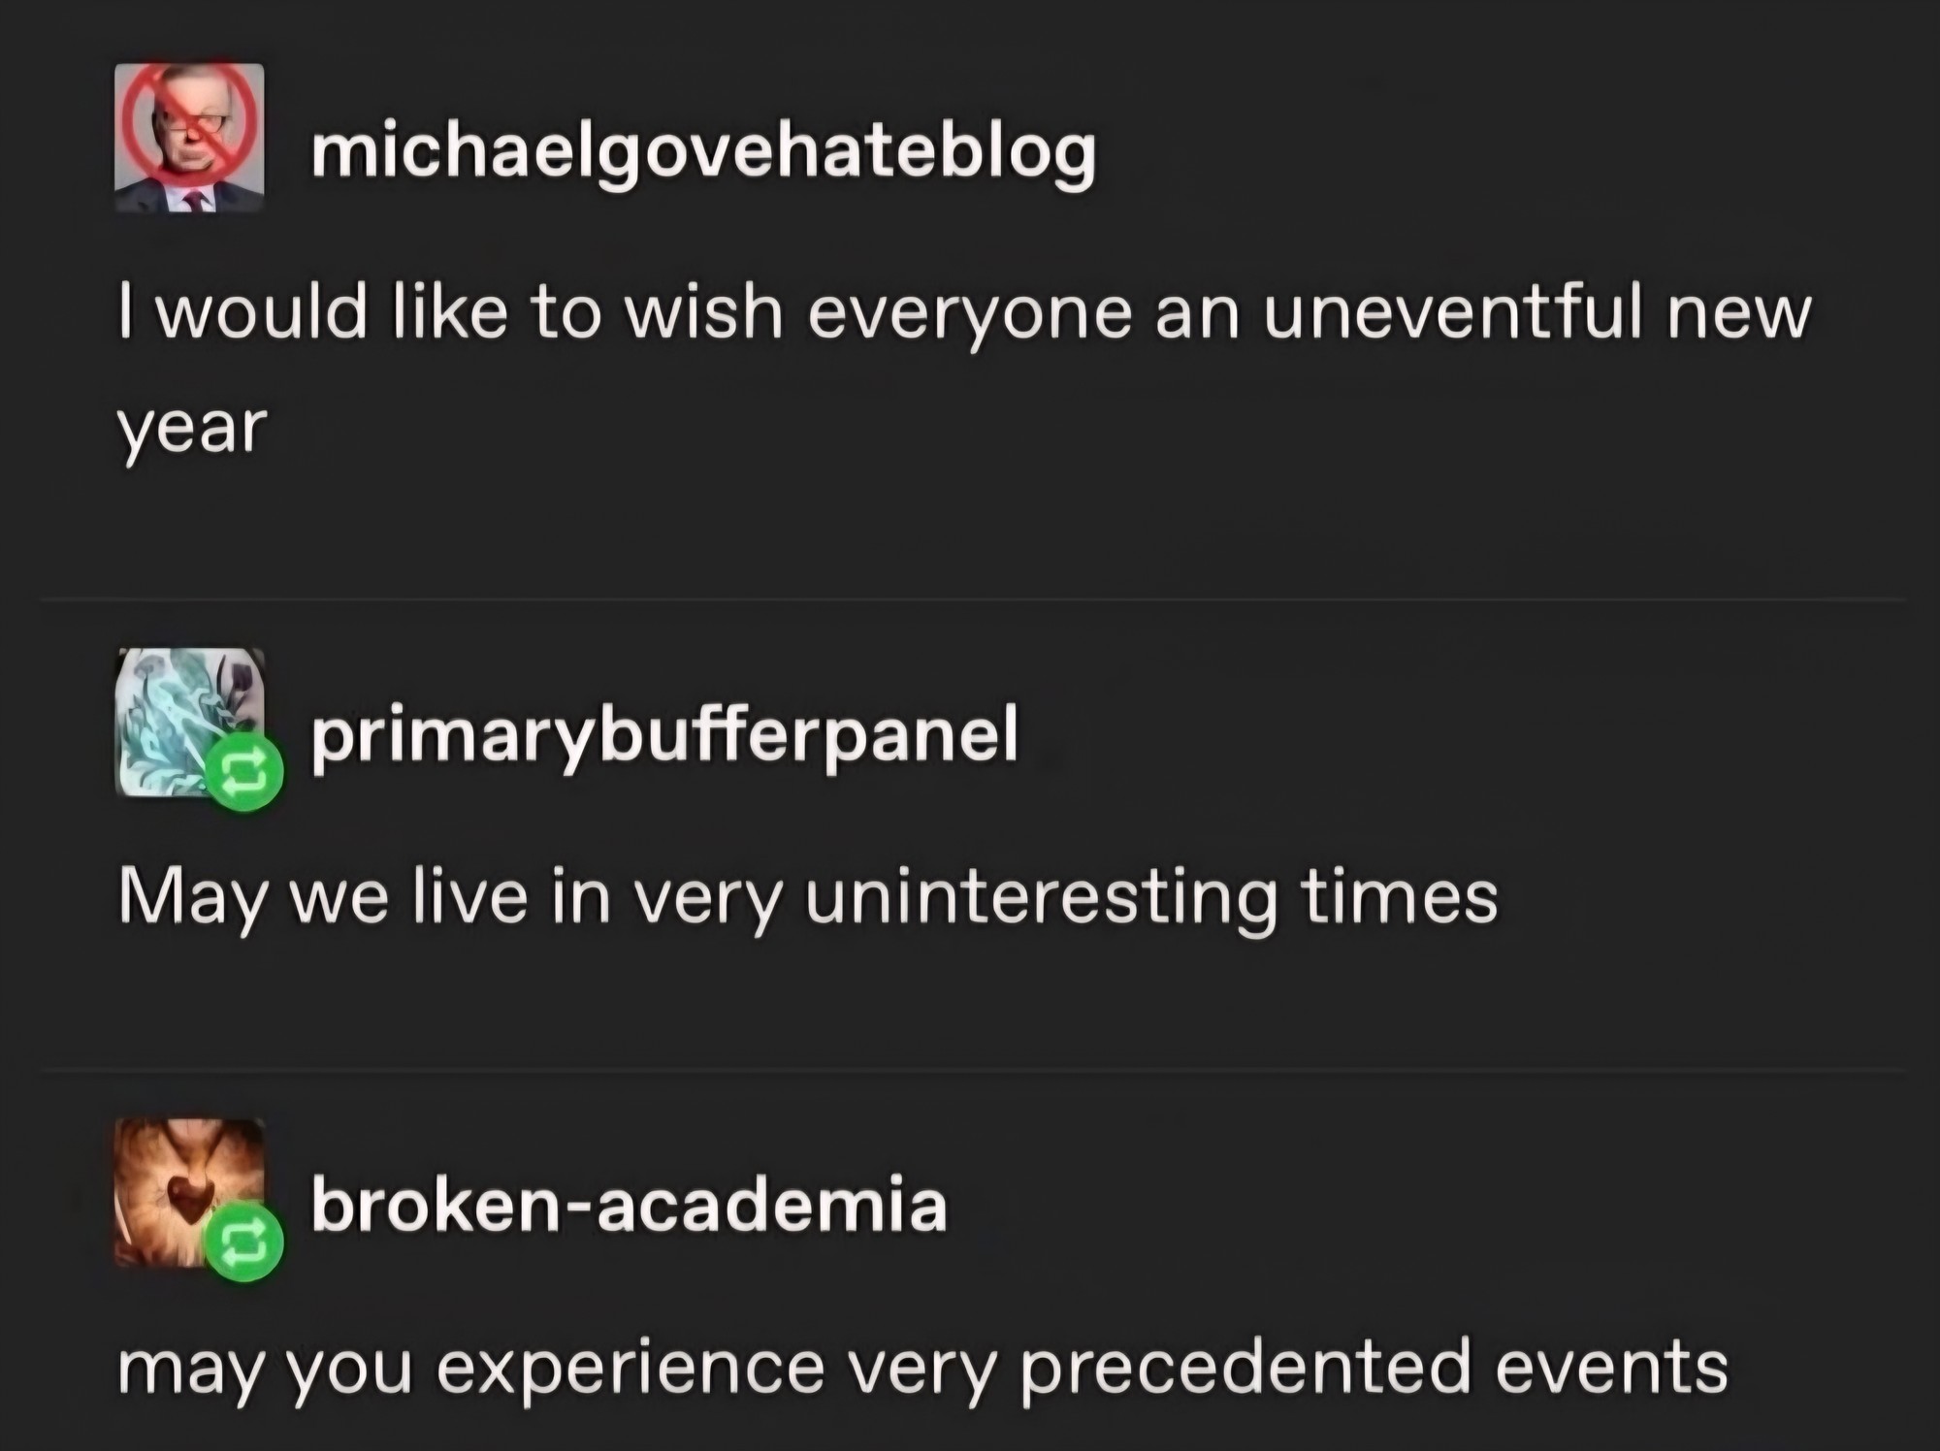Click the divider line above broken-academia's reblog
1940x1451 pixels.
tap(970, 1070)
